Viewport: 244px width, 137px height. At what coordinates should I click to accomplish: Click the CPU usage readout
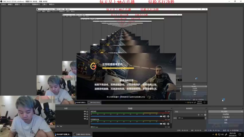[x=212, y=131]
